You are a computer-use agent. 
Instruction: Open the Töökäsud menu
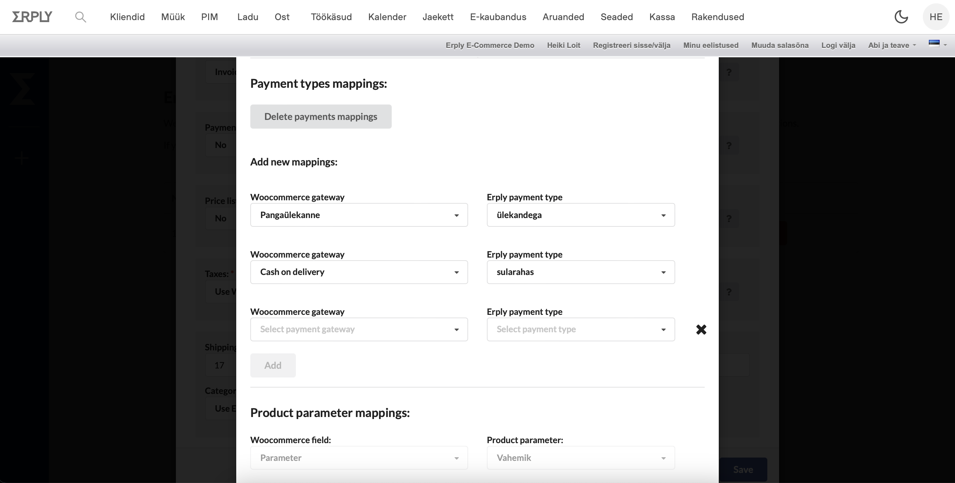331,17
